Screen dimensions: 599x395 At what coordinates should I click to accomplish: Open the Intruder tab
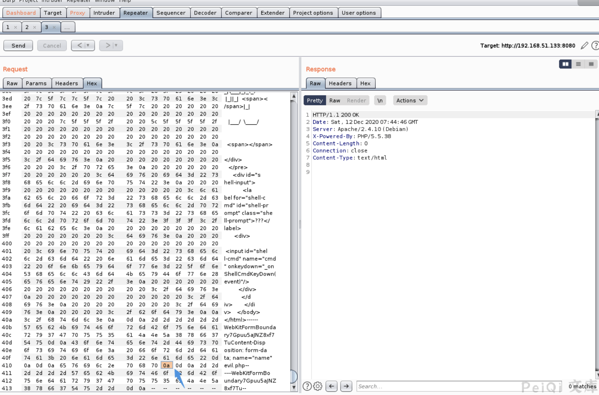click(104, 13)
